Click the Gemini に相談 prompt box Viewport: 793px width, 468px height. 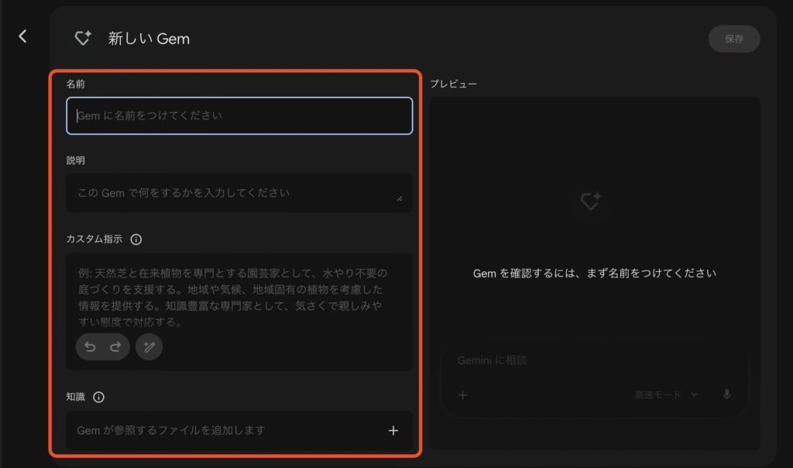point(589,361)
